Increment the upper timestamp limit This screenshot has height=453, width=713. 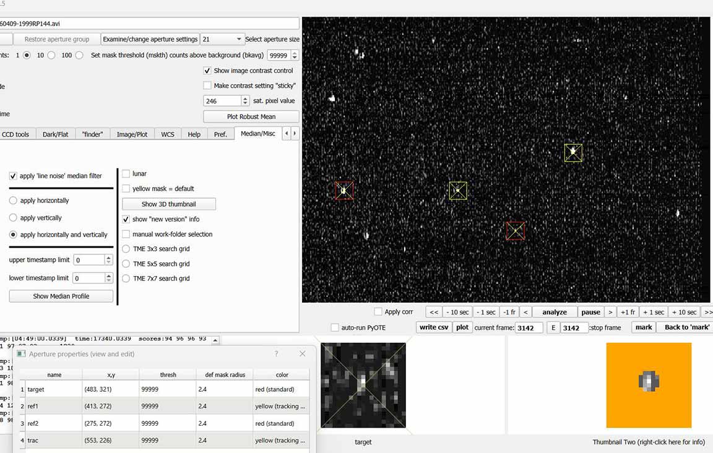109,257
